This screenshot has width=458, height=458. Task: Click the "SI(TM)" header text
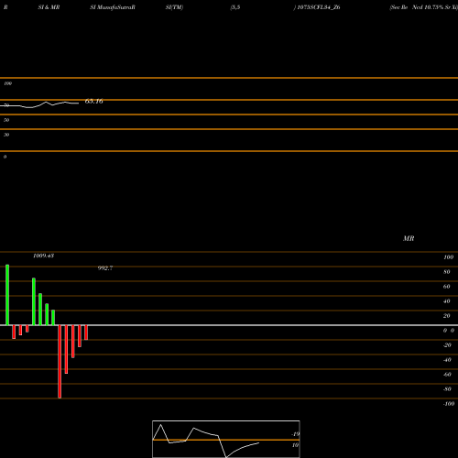tap(174, 7)
